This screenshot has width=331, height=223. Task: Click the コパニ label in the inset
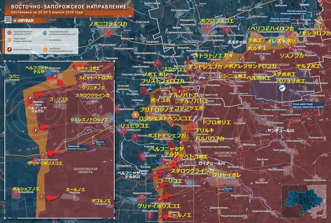pyautogui.click(x=14, y=77)
